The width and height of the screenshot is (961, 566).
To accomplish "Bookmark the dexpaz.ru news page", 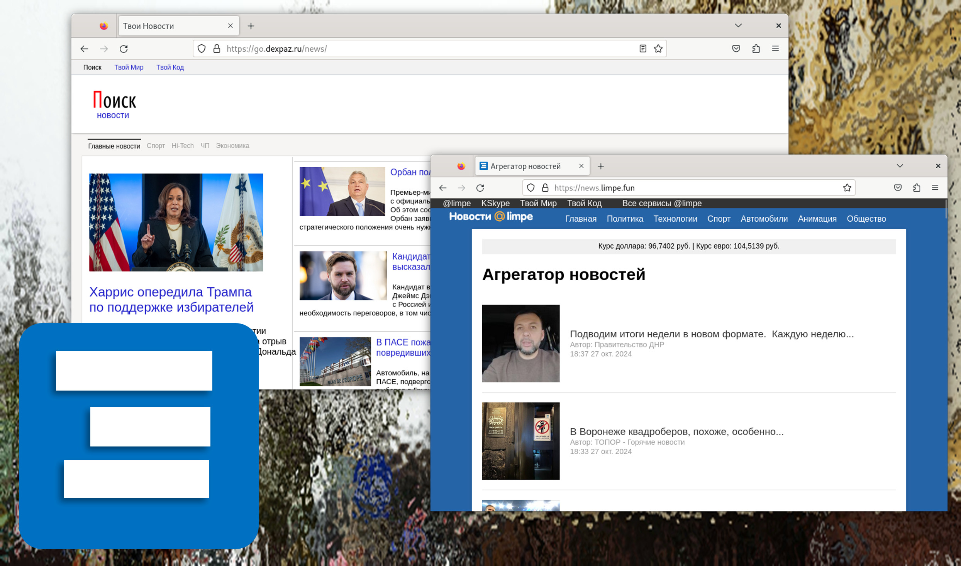I will tap(658, 49).
